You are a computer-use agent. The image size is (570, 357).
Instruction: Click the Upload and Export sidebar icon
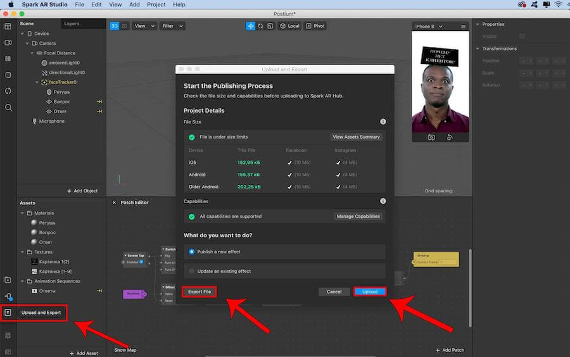(x=8, y=312)
